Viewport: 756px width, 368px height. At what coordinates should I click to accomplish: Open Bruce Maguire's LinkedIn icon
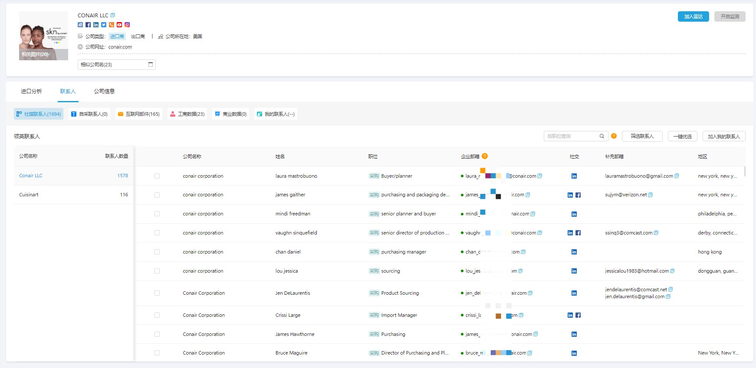[x=574, y=353]
